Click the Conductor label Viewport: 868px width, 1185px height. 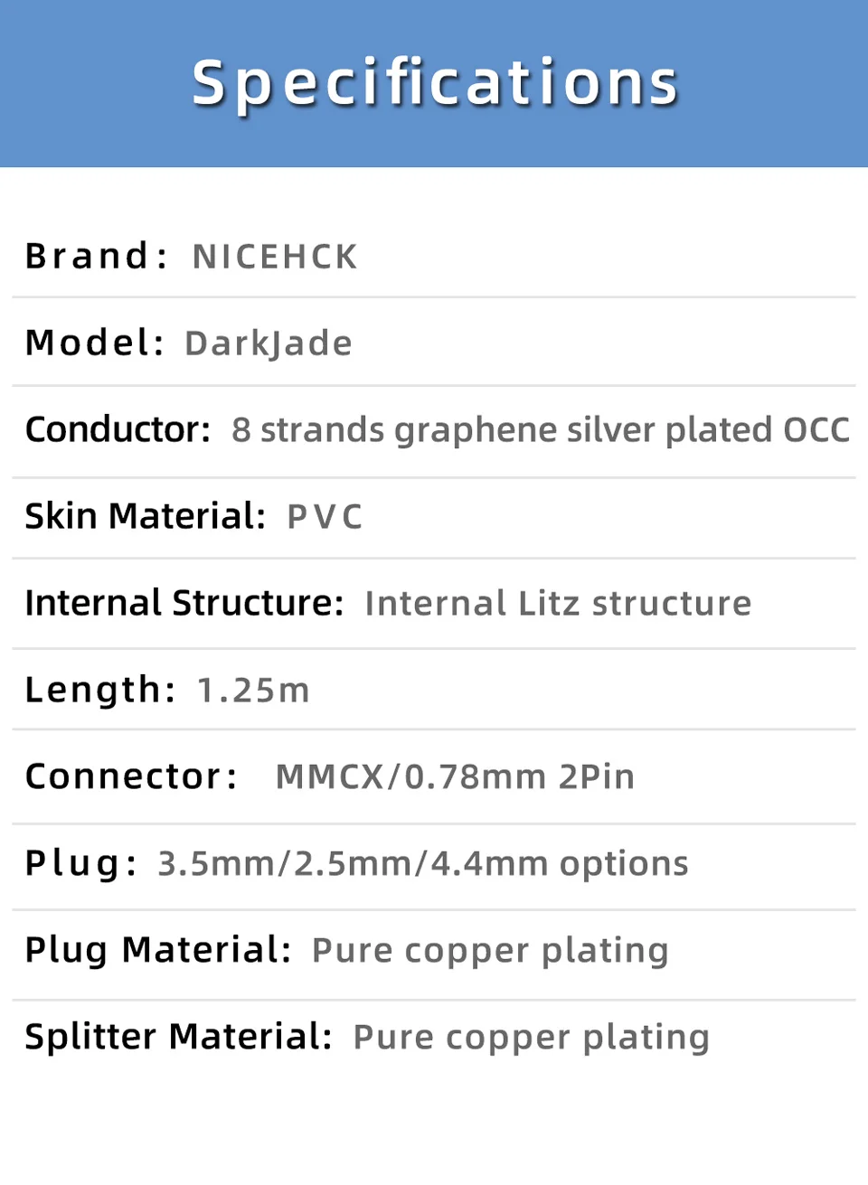pos(118,429)
